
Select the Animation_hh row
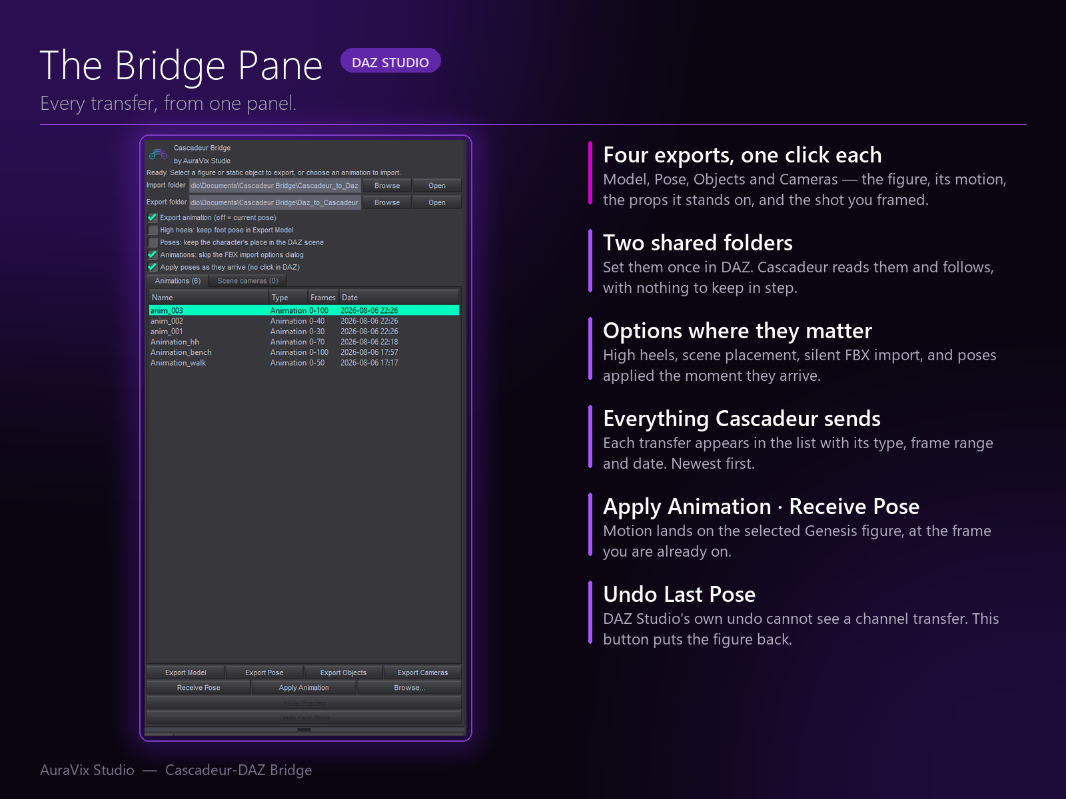coord(304,342)
